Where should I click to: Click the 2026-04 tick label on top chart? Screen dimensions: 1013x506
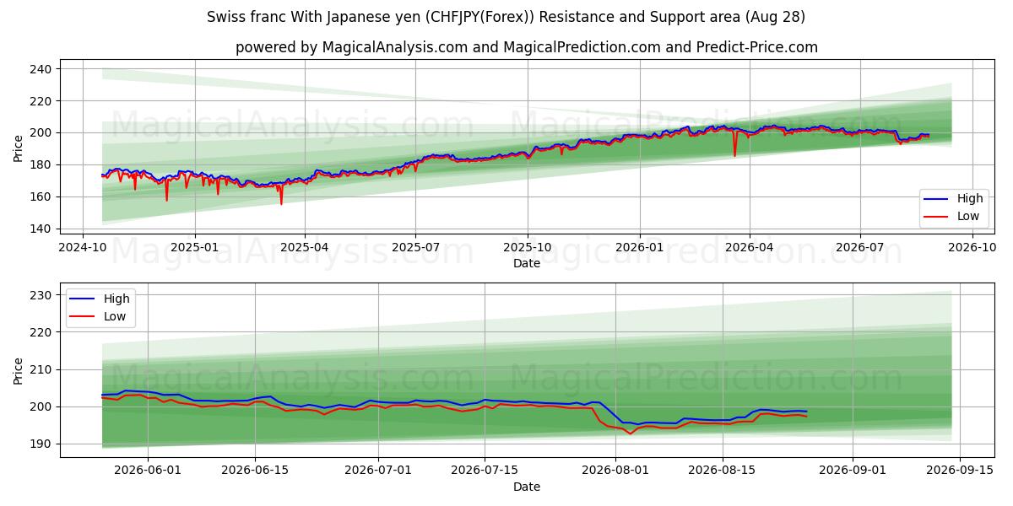(750, 247)
